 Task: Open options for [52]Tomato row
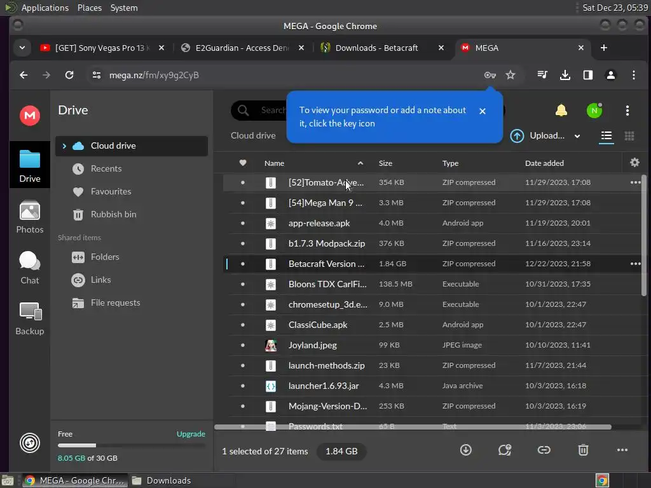click(x=636, y=182)
